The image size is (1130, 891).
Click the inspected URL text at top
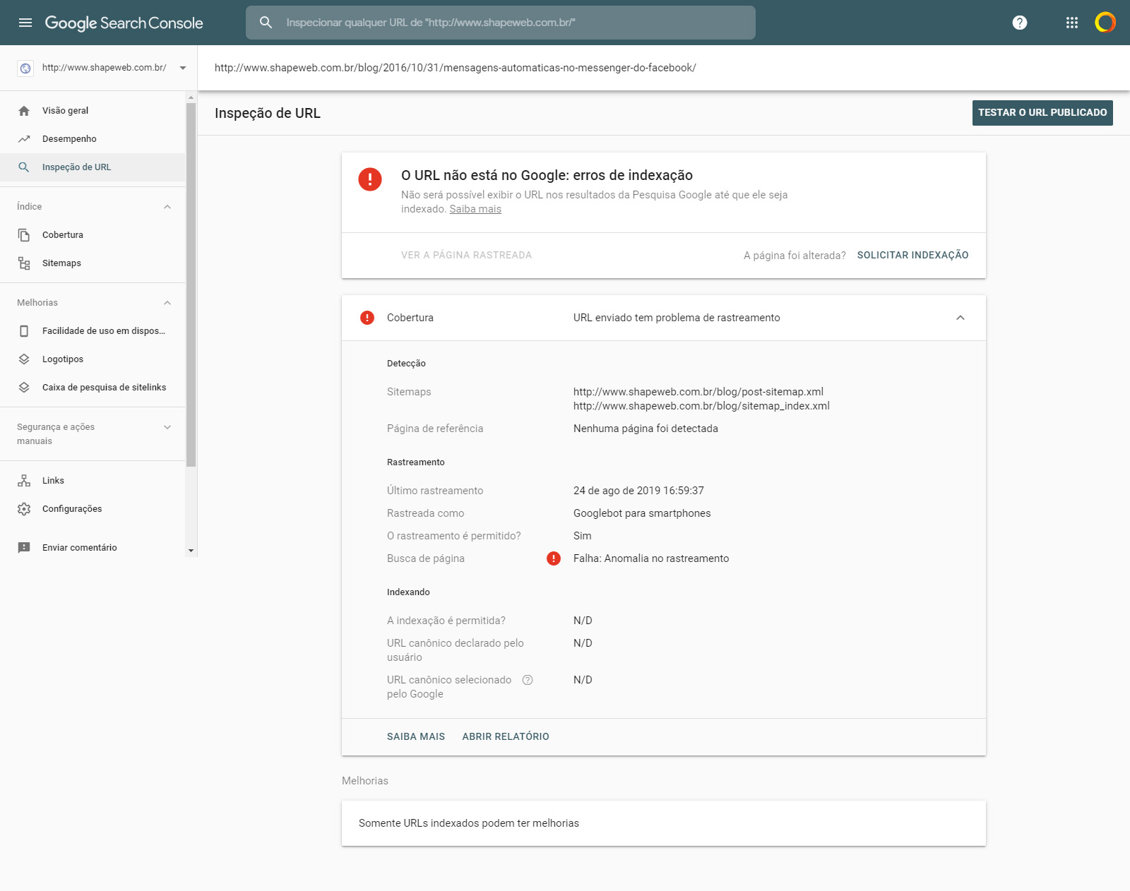click(456, 68)
